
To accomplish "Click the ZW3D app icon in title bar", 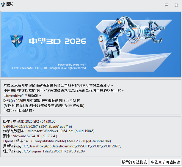I will pyautogui.click(x=3, y=4).
